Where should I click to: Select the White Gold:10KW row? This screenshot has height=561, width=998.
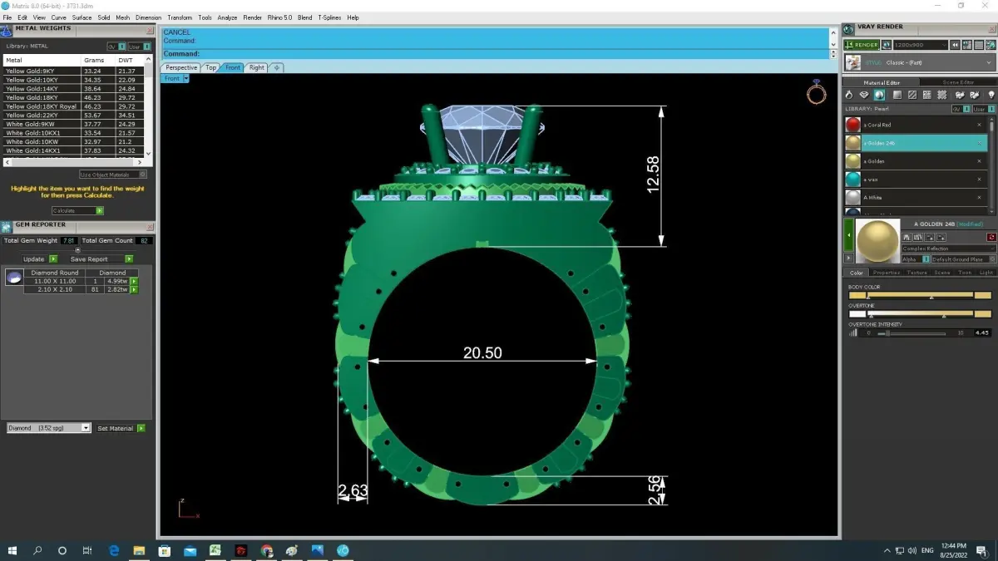pyautogui.click(x=73, y=141)
